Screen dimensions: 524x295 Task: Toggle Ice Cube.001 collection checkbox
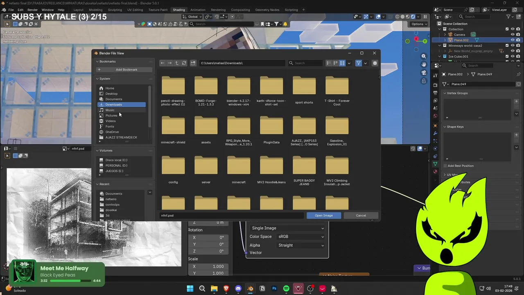[x=507, y=57]
